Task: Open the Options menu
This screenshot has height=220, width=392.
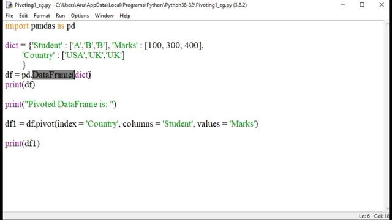Action: [80, 16]
